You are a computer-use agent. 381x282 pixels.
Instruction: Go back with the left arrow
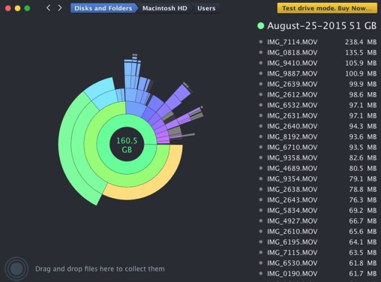(49, 8)
